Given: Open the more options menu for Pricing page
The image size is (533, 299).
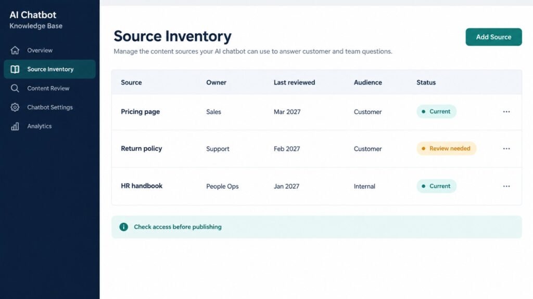Looking at the screenshot, I should click(506, 112).
